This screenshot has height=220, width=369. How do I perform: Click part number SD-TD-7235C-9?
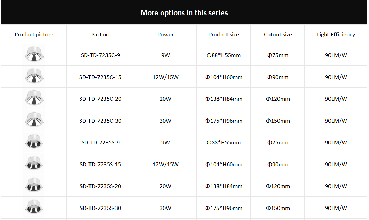click(x=100, y=55)
